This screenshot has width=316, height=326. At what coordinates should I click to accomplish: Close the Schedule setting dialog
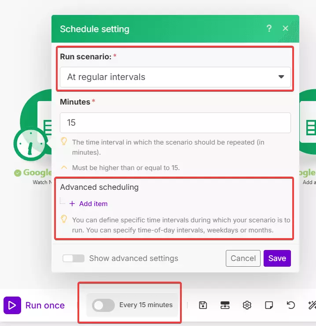click(x=285, y=28)
